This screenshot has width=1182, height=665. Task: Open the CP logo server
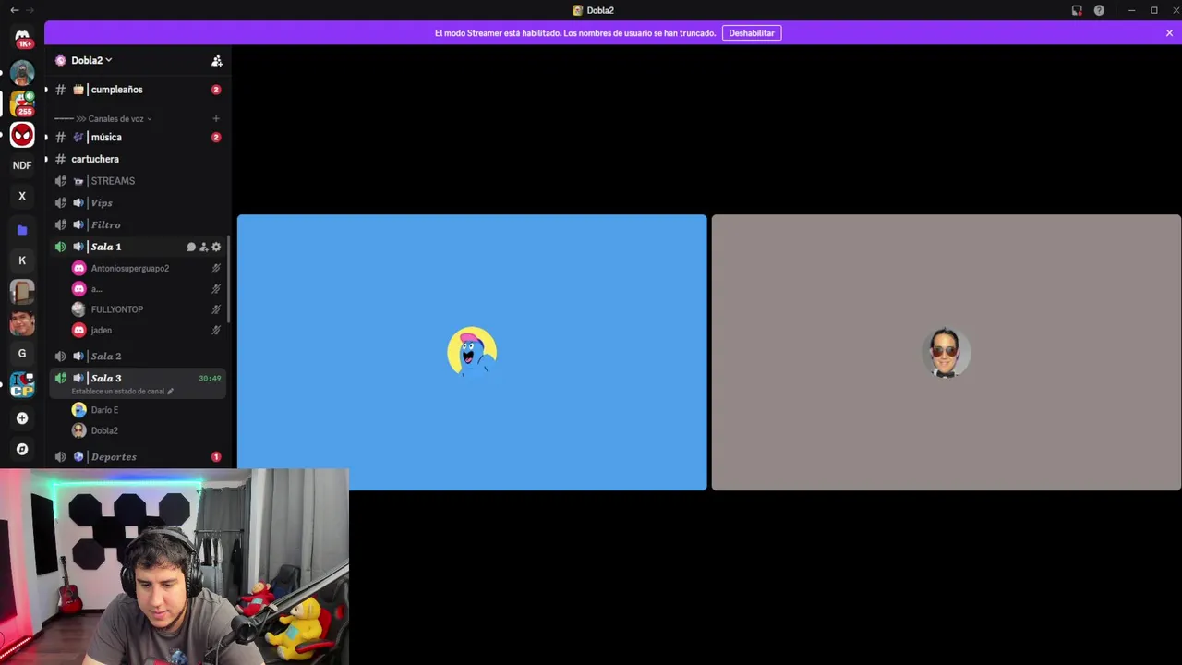point(22,385)
